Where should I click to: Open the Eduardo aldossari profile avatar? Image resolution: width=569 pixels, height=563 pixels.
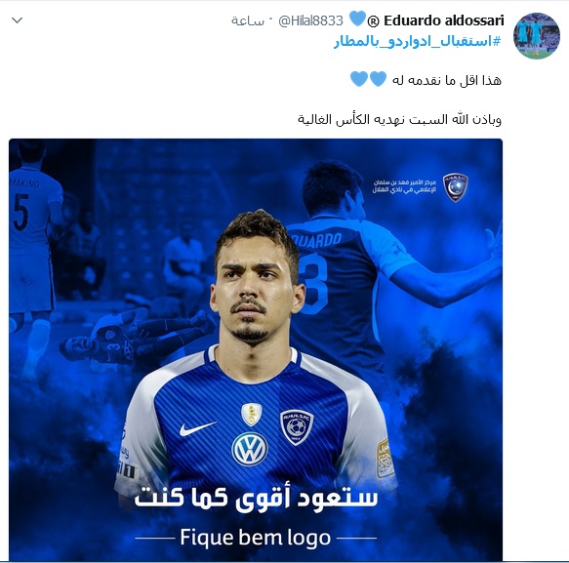(x=537, y=35)
